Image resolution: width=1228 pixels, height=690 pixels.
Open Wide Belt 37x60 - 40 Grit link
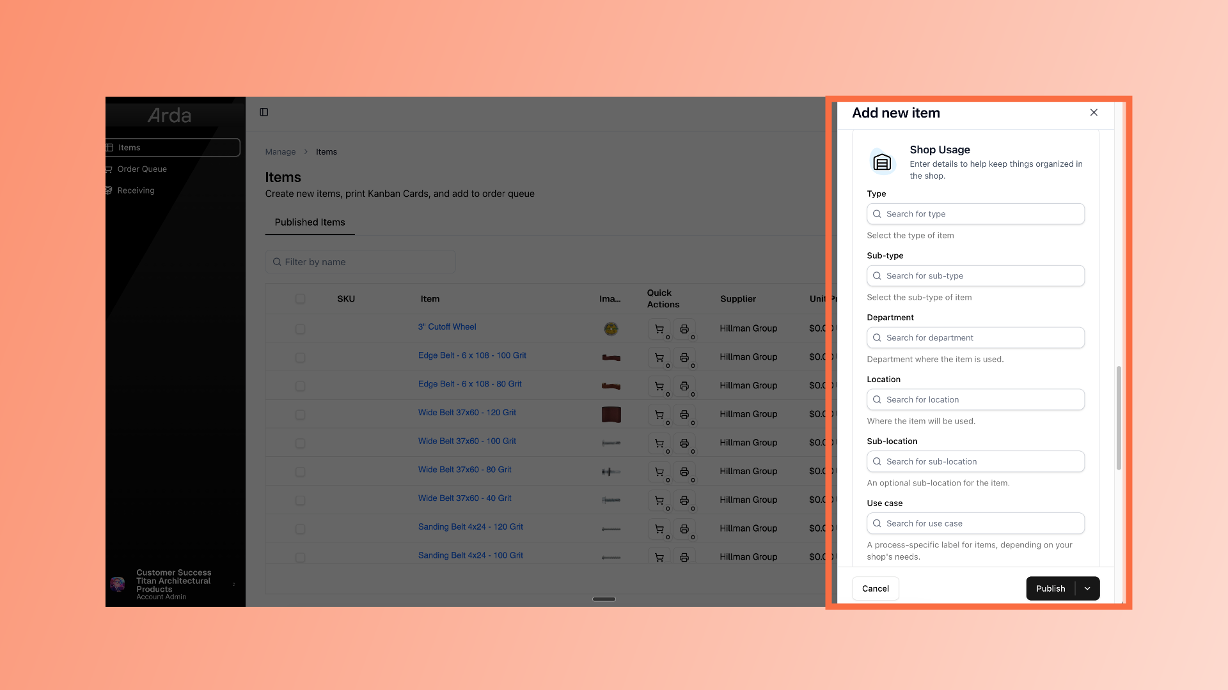click(x=465, y=498)
